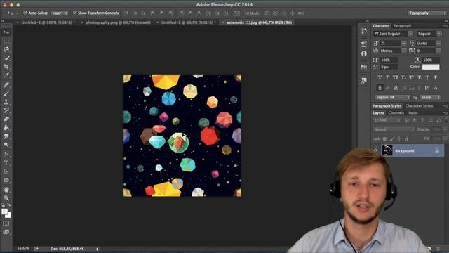Switch to the Channels tab

pos(396,113)
